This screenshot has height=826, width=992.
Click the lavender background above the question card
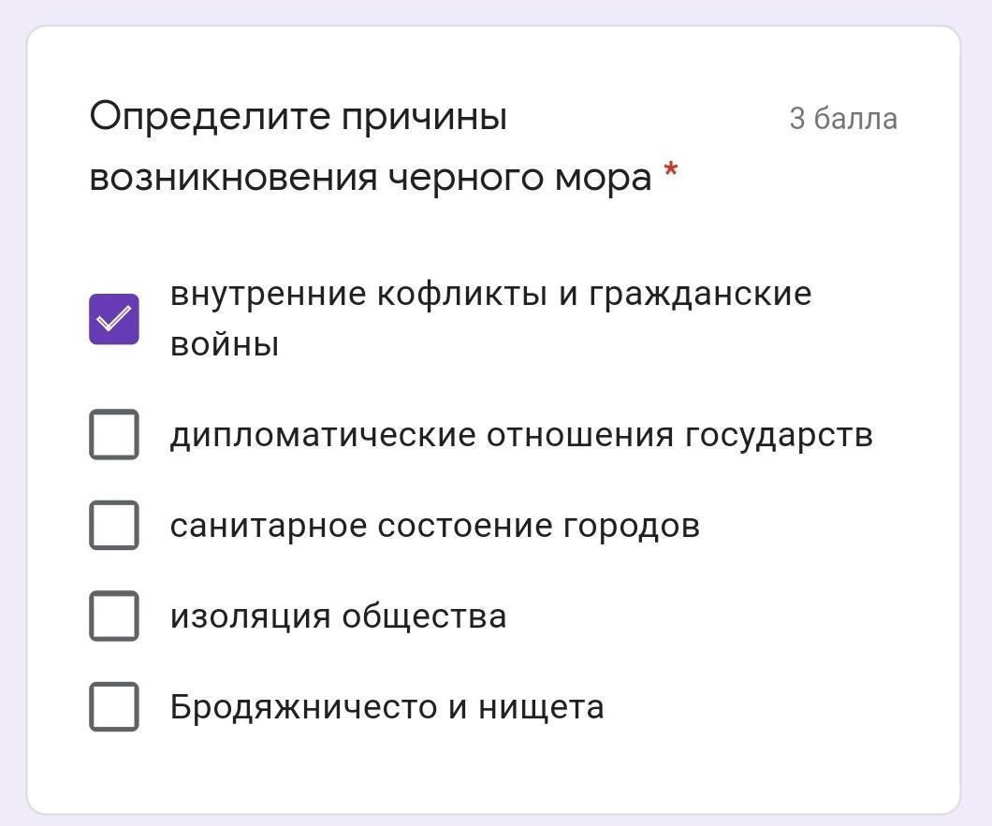point(494,11)
